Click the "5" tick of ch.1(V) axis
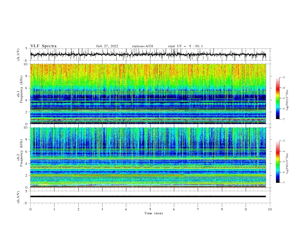 pyautogui.click(x=26, y=48)
